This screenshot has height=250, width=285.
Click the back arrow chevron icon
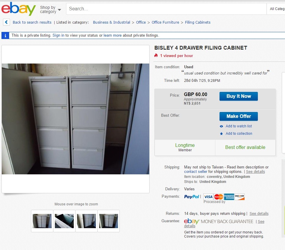(6, 22)
